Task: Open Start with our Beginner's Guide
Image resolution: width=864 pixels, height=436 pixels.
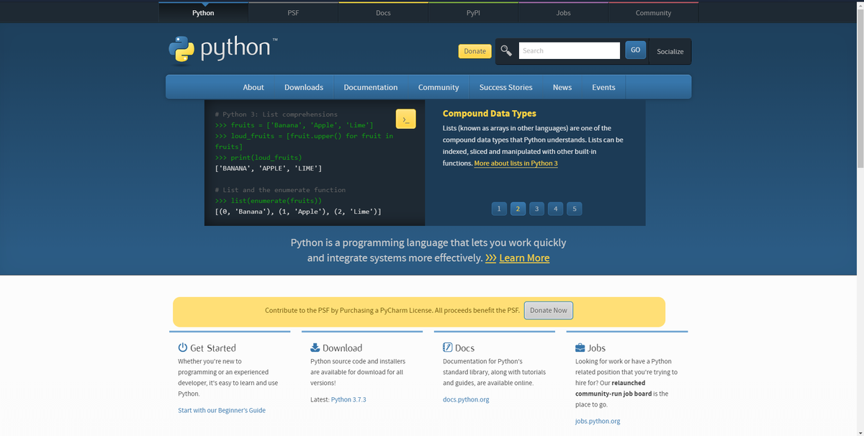Action: [x=222, y=410]
